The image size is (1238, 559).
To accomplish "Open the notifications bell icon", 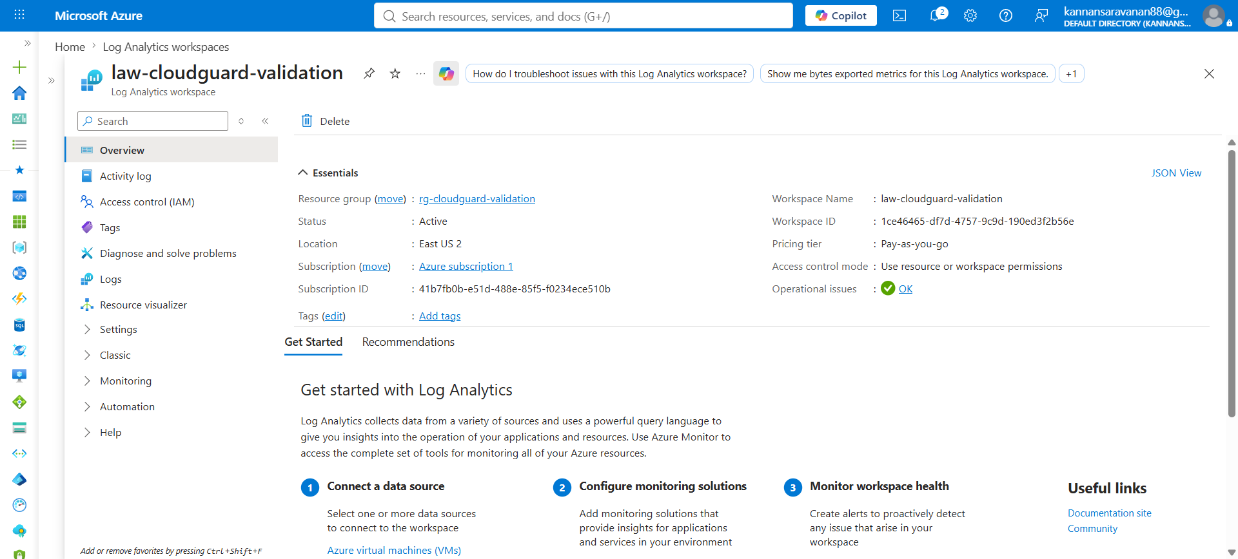I will click(x=937, y=15).
